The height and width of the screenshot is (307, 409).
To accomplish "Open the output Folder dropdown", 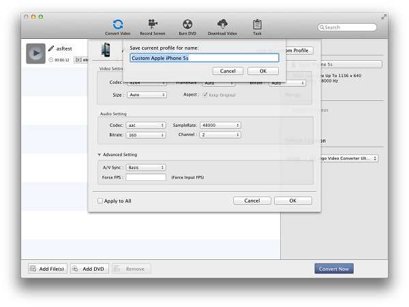I will pos(342,158).
